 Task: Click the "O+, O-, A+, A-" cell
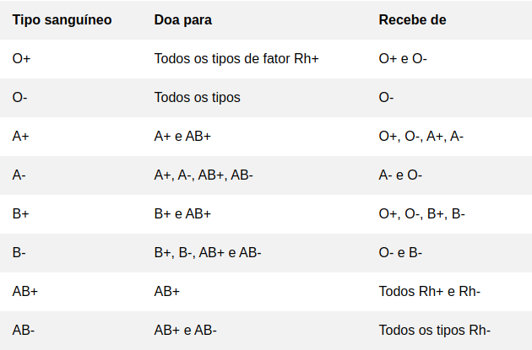[x=421, y=136]
